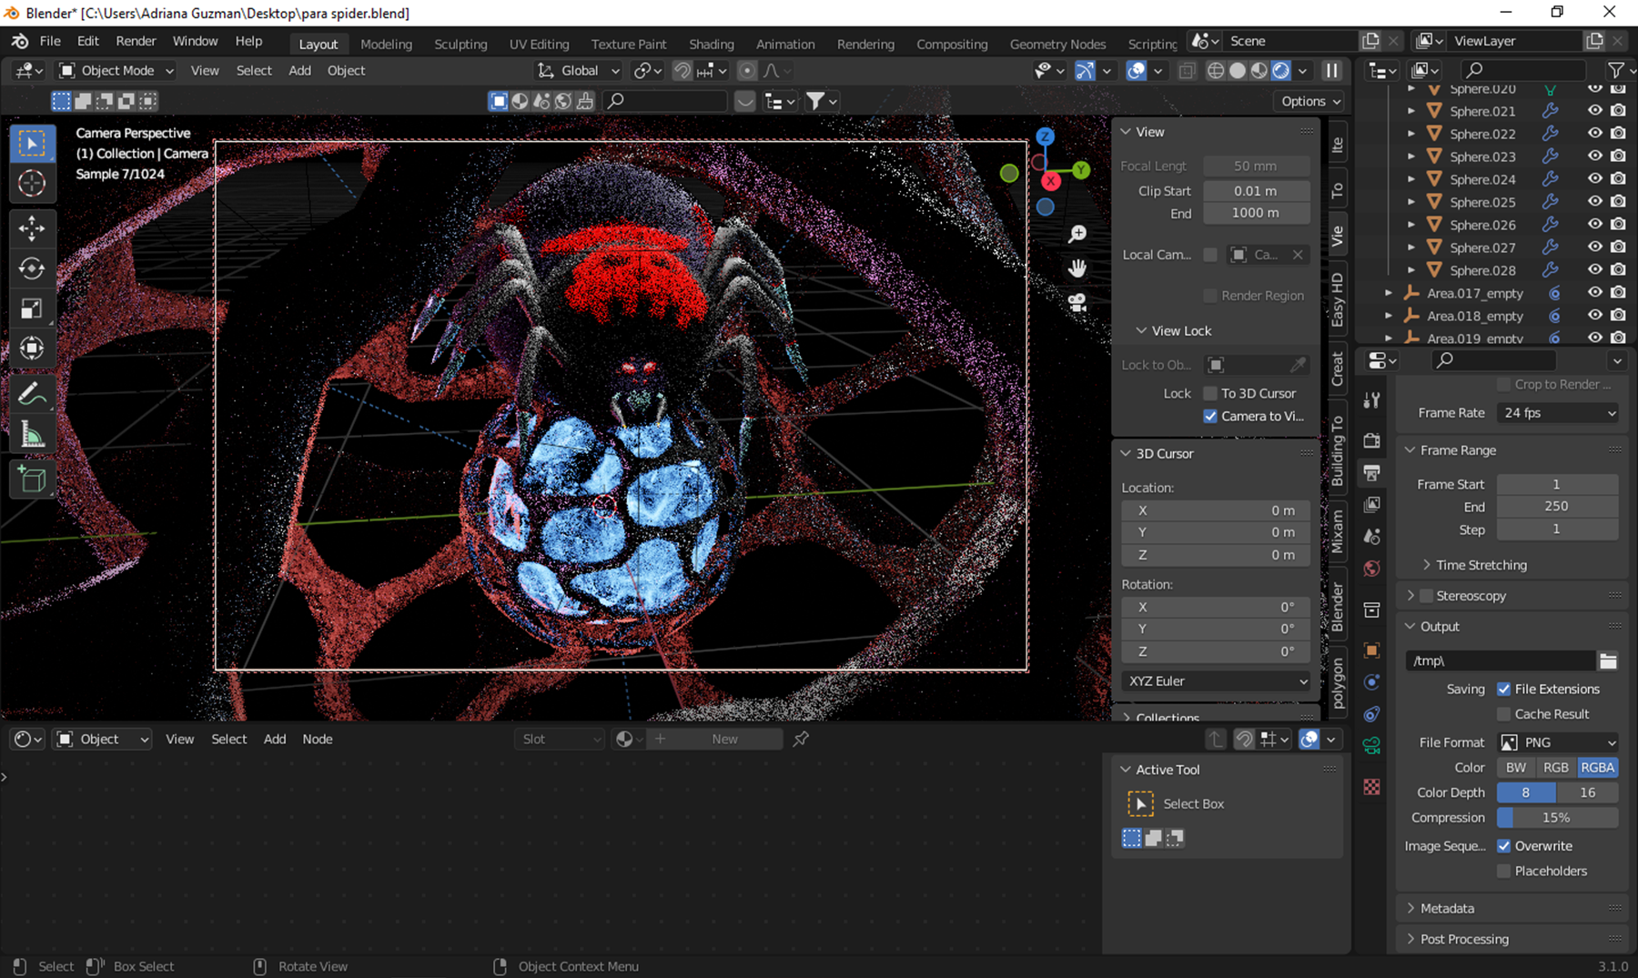Pin the node editor material

[x=801, y=739]
